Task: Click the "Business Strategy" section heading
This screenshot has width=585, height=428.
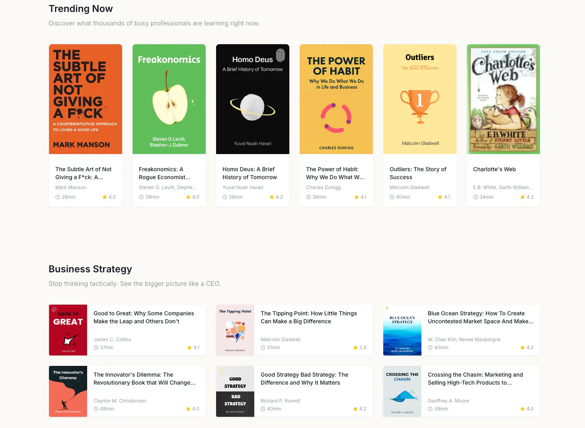Action: click(90, 269)
